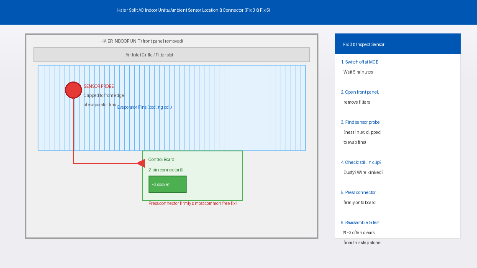Click the 2-pin connector label

[165, 170]
